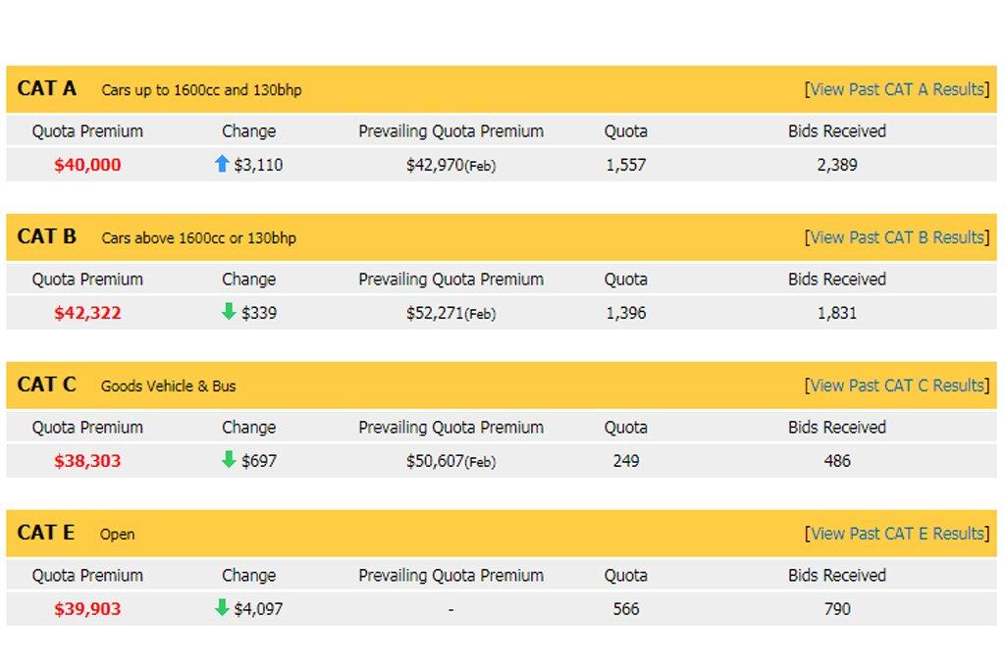Select the $40,000 quota premium value
The height and width of the screenshot is (670, 1005).
click(x=87, y=165)
